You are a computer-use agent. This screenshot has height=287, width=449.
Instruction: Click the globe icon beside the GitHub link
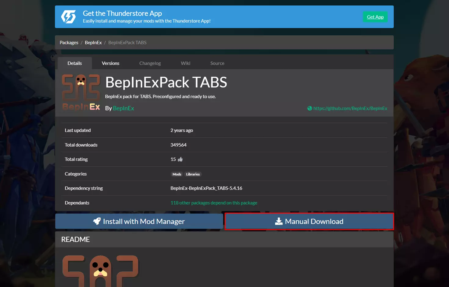point(310,108)
